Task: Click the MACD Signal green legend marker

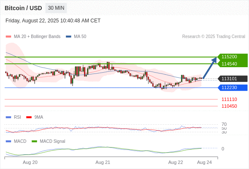Action: 34,142
